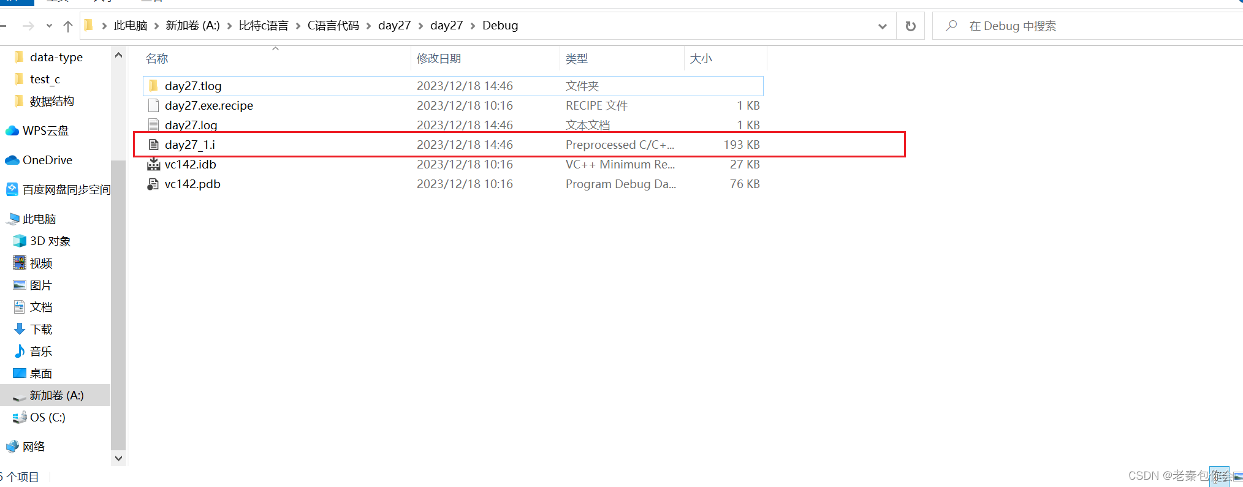Open OneDrive in navigation pane

click(x=47, y=160)
